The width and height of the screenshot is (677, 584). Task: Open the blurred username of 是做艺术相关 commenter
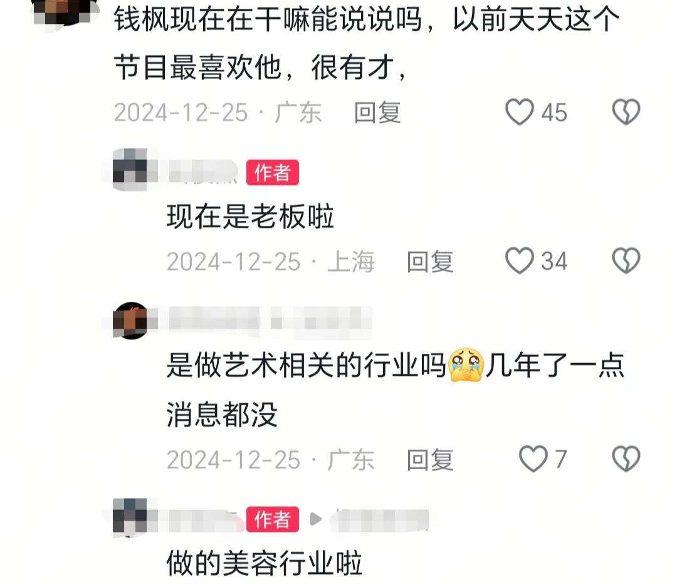[x=270, y=321]
